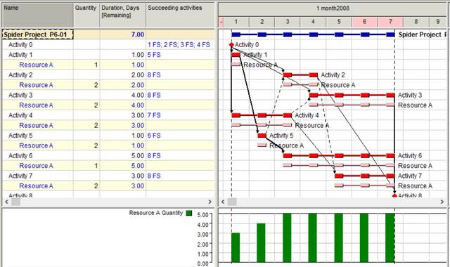
Task: Select Activity 7 in the name list
Action: click(x=20, y=176)
